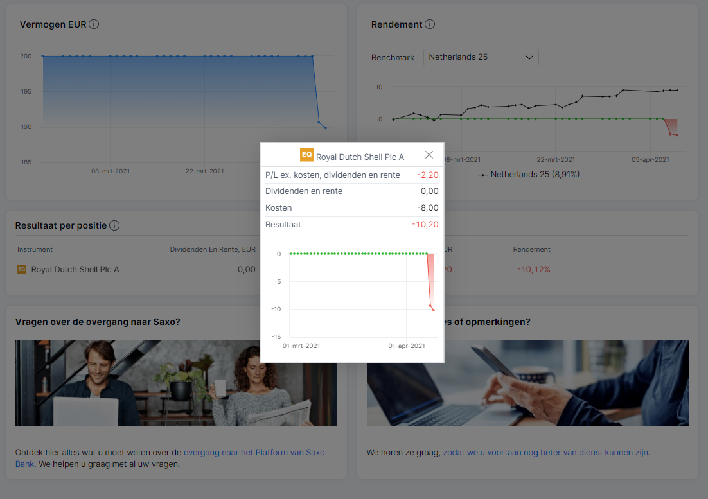Click info icon next to Resultaat per positie
This screenshot has width=708, height=499.
tap(115, 225)
